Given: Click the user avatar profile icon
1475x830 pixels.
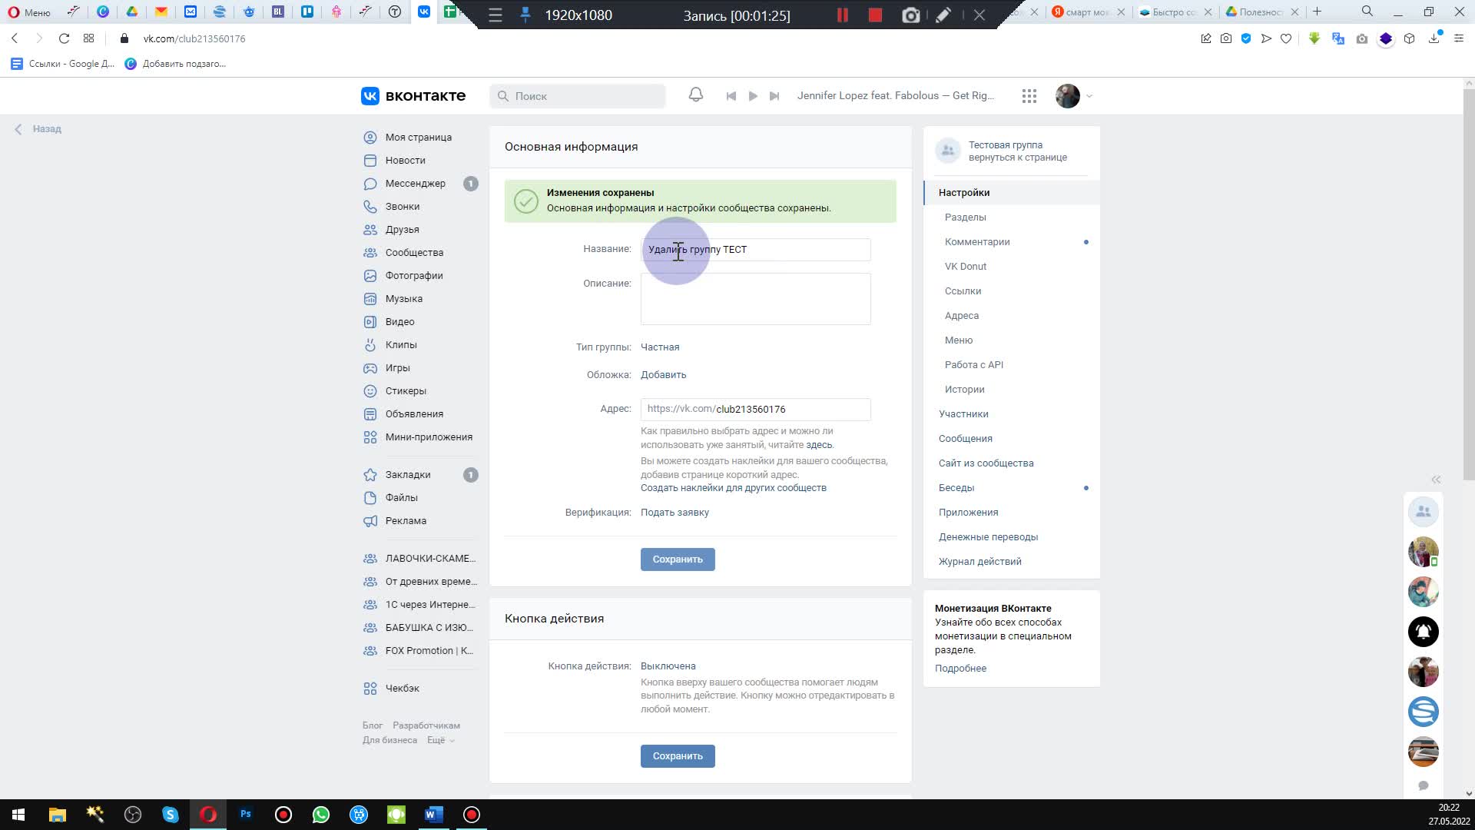Looking at the screenshot, I should click(1067, 95).
